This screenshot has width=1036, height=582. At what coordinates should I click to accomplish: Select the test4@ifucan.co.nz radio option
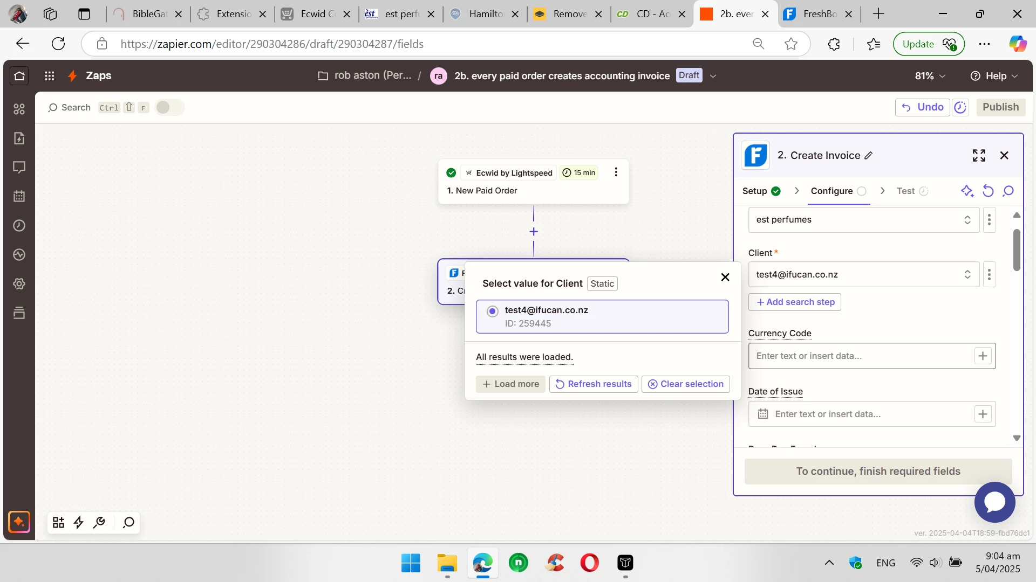pos(492,311)
